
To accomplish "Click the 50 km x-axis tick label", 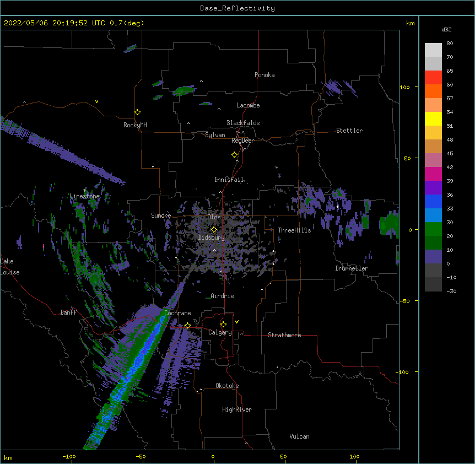I will (x=283, y=456).
